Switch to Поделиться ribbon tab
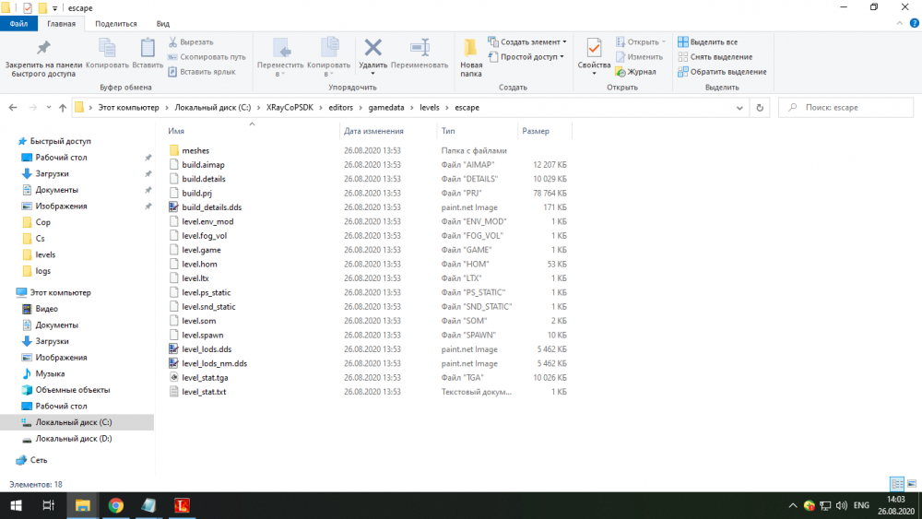 tap(116, 24)
